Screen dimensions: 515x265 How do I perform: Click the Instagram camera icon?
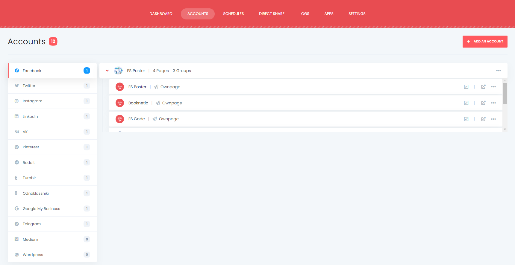[x=17, y=101]
